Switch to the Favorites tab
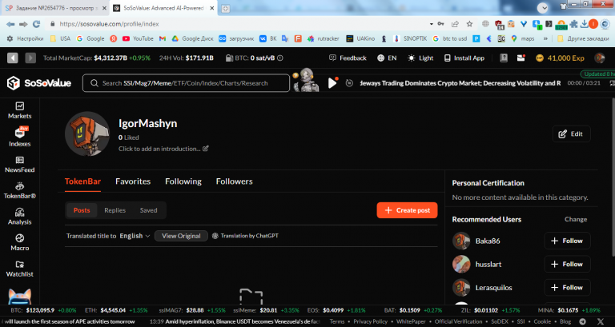This screenshot has height=327, width=615. tap(133, 181)
